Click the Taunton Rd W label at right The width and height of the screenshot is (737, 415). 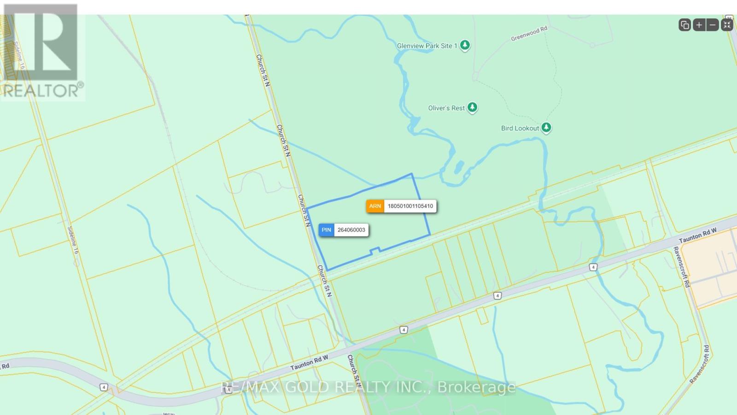click(698, 235)
